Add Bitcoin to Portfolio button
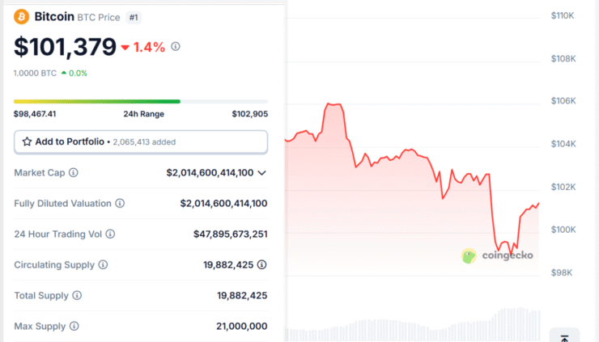Screen dimensions: 599x342 [141, 142]
